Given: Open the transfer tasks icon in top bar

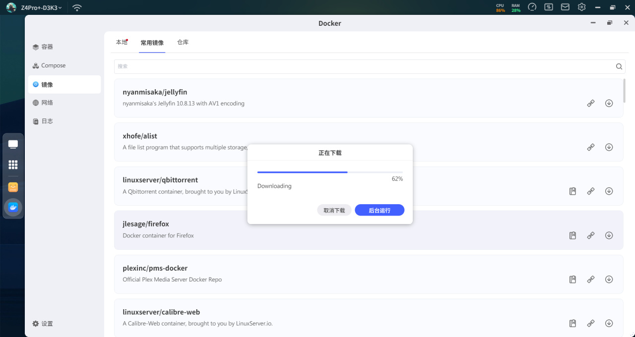Looking at the screenshot, I should click(549, 7).
